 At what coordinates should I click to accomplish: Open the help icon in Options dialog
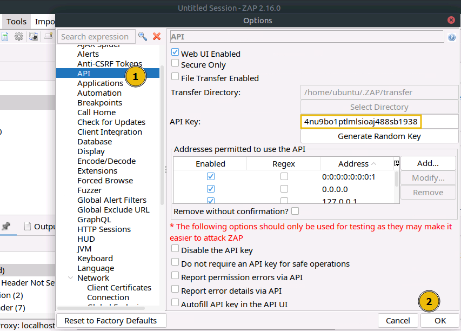pos(452,37)
